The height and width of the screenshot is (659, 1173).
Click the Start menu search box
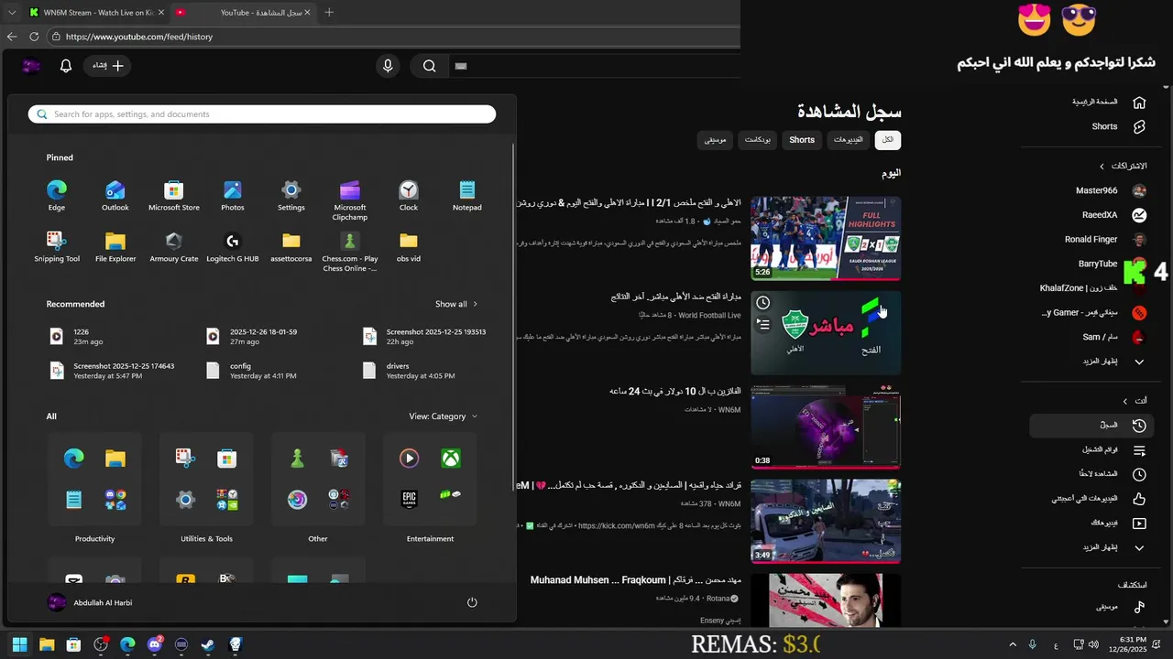tap(262, 114)
